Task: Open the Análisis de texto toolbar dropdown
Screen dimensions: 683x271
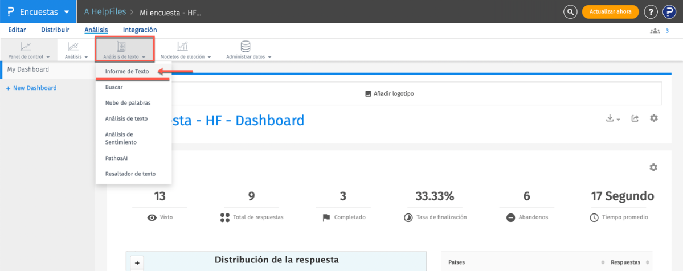Action: [125, 49]
